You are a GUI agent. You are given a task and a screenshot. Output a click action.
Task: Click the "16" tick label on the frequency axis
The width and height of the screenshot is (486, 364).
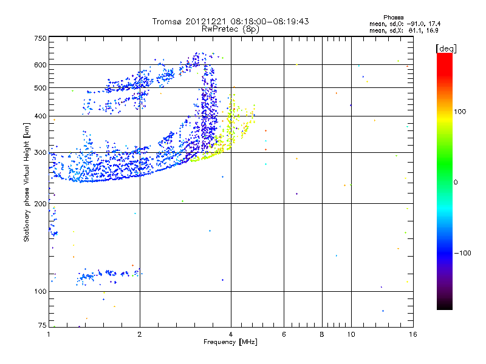click(413, 334)
